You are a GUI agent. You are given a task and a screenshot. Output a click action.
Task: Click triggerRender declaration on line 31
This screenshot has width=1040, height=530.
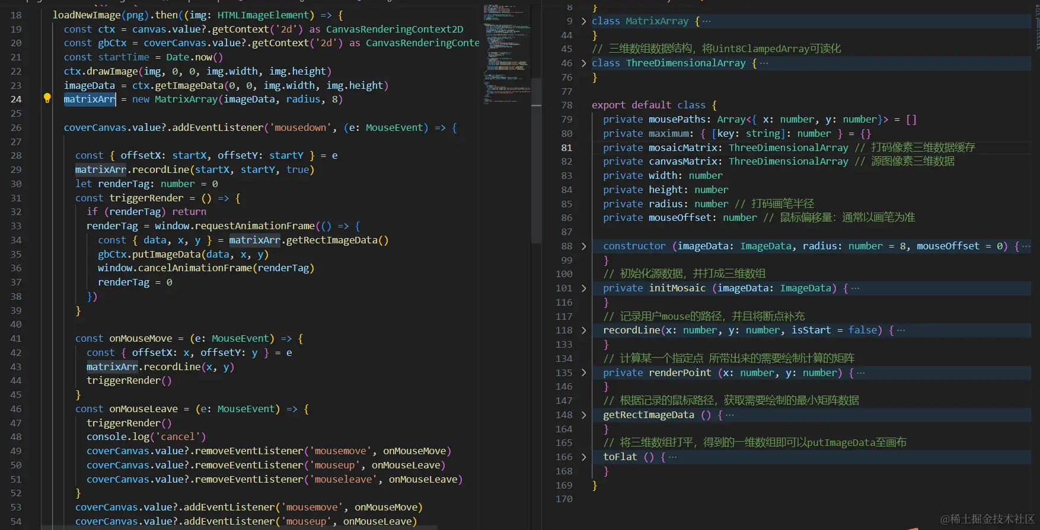click(x=146, y=198)
